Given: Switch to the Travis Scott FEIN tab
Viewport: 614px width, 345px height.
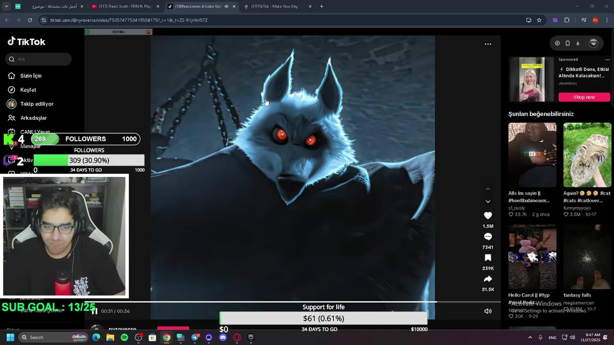Looking at the screenshot, I should point(125,7).
